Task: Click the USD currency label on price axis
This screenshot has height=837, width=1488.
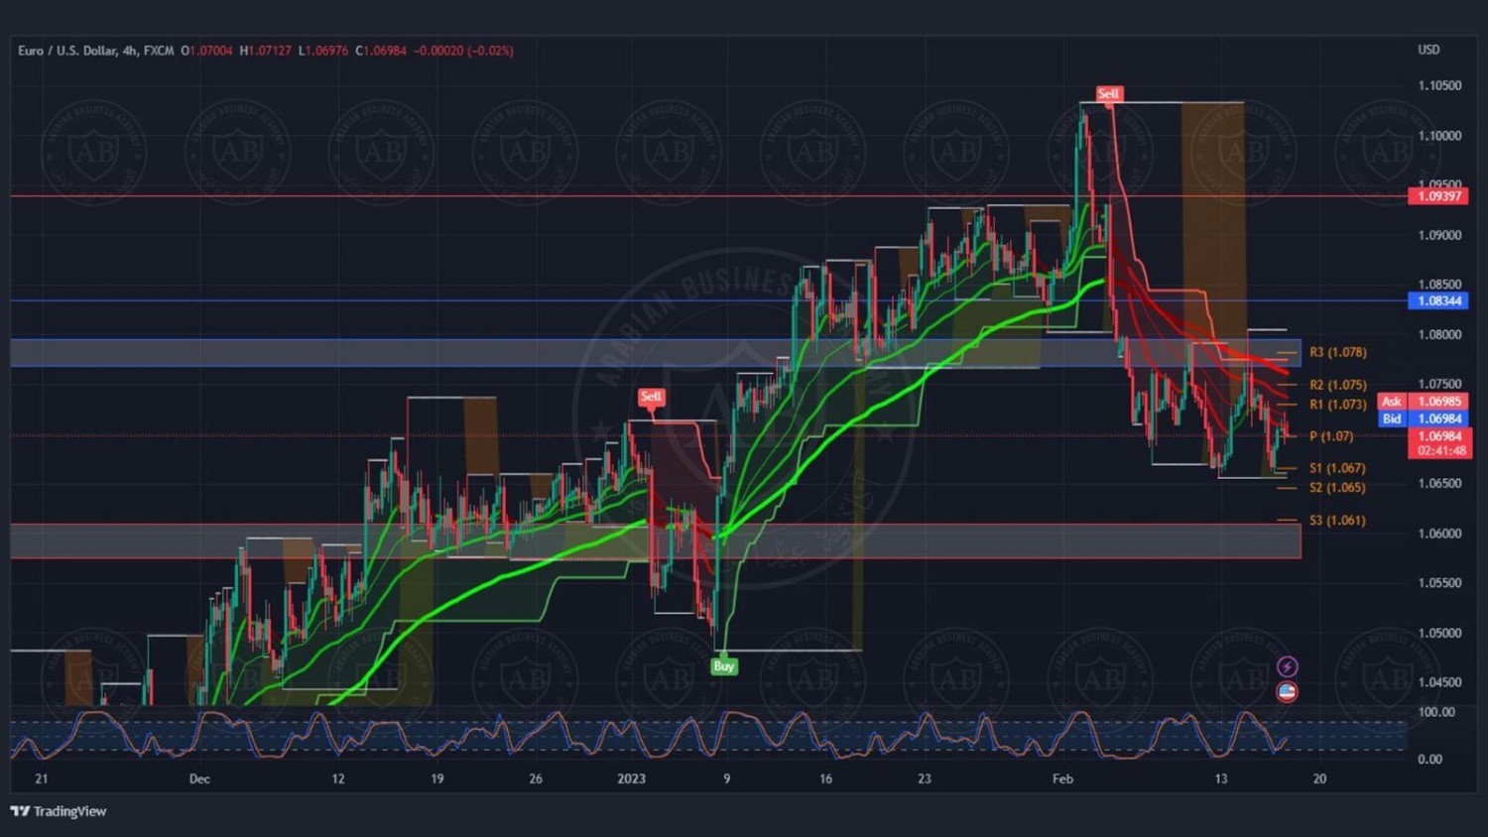Action: pos(1428,50)
